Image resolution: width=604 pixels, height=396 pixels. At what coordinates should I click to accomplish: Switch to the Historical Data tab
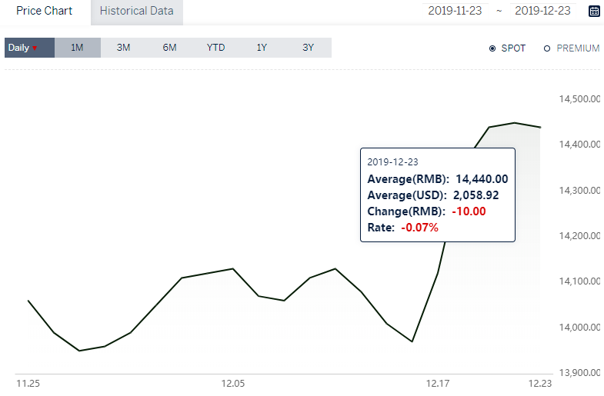click(137, 12)
